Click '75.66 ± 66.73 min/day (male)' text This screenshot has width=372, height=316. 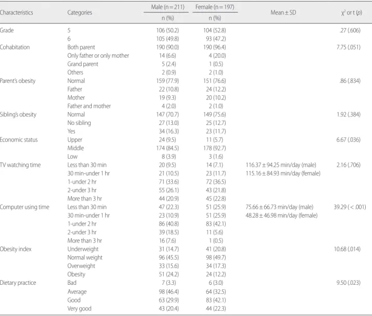click(x=279, y=207)
